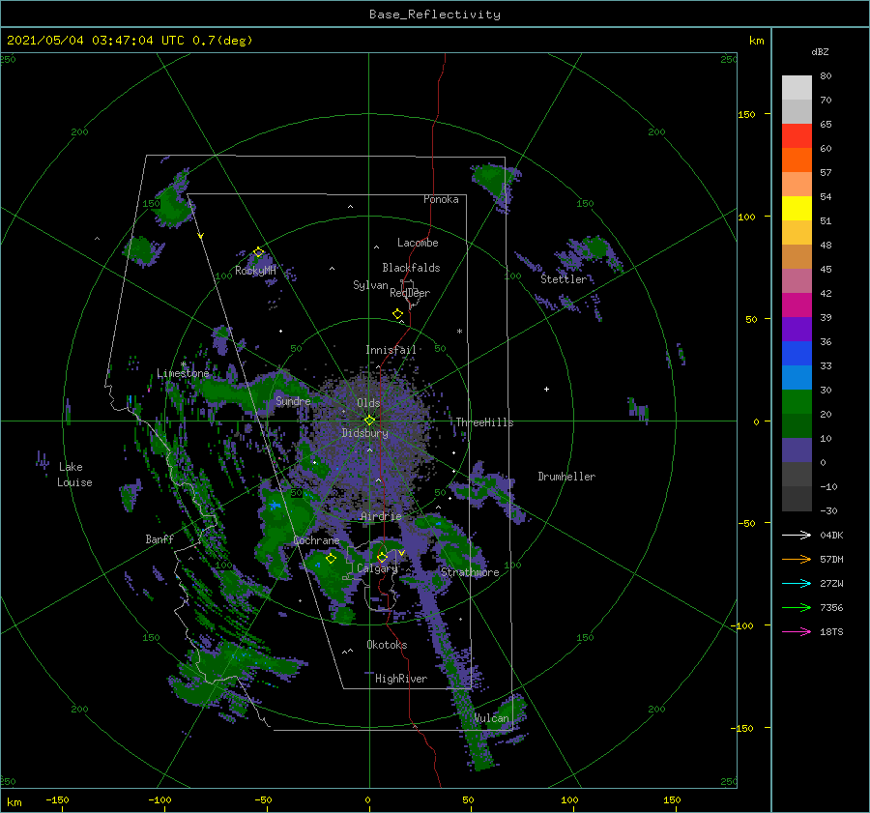This screenshot has height=813, width=870.
Task: Click the white 04DK arrow legend icon
Action: coord(797,535)
